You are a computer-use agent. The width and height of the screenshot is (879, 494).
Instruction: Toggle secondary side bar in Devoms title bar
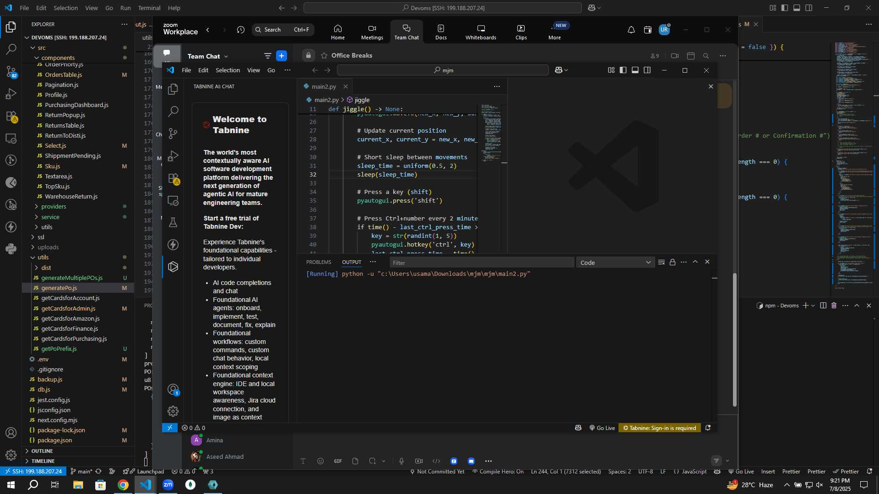[809, 8]
